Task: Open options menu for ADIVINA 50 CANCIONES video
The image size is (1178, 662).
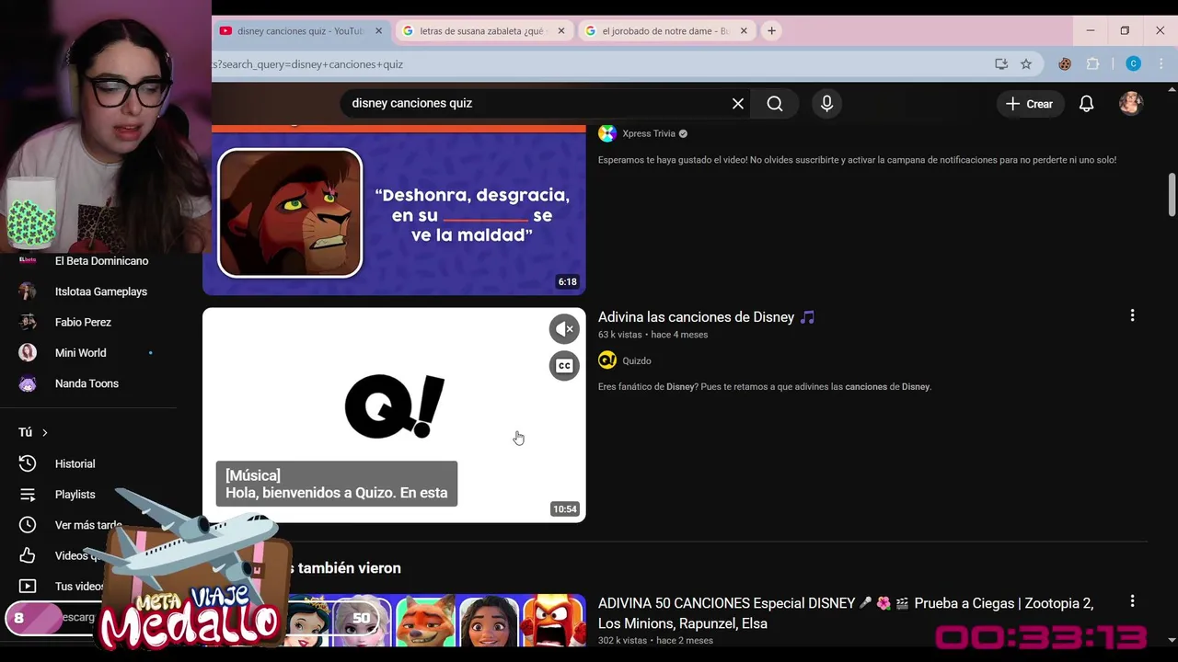Action: [x=1132, y=601]
